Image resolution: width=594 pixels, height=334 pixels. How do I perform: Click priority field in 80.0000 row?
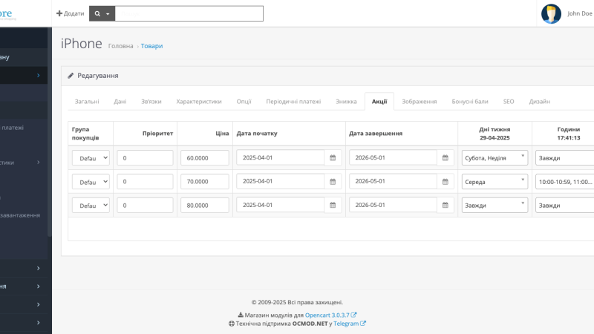tap(145, 205)
